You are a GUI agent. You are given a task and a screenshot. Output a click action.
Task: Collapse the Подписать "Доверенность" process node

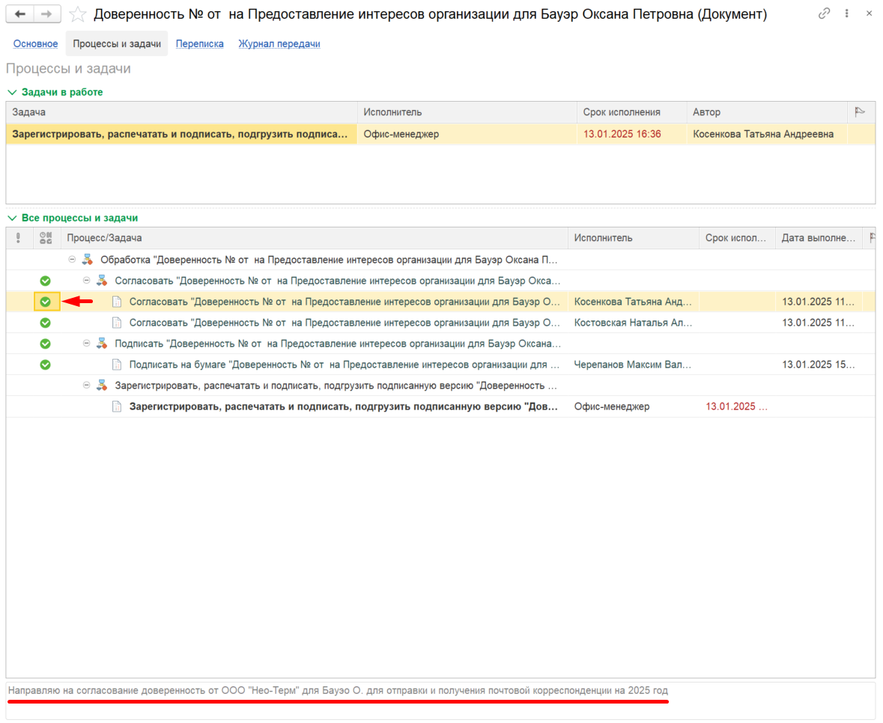[x=86, y=344]
